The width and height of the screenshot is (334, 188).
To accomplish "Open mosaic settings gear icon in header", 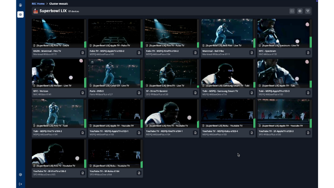I will pos(300,11).
